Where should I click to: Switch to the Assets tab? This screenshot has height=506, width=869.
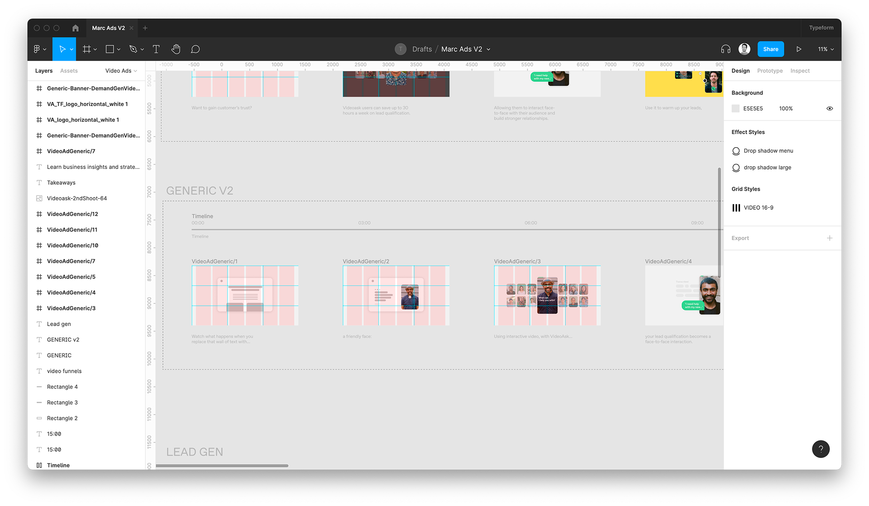69,71
